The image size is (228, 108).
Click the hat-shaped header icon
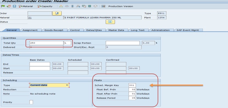(x=67, y=6)
